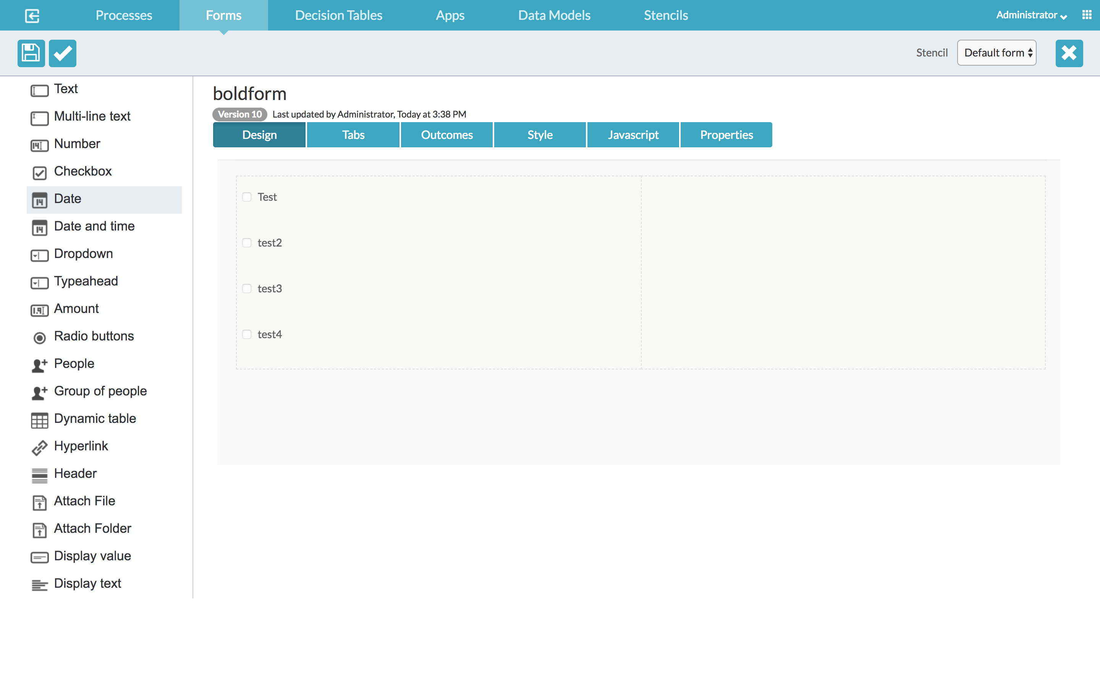
Task: Switch to the Design tab
Action: pos(259,135)
